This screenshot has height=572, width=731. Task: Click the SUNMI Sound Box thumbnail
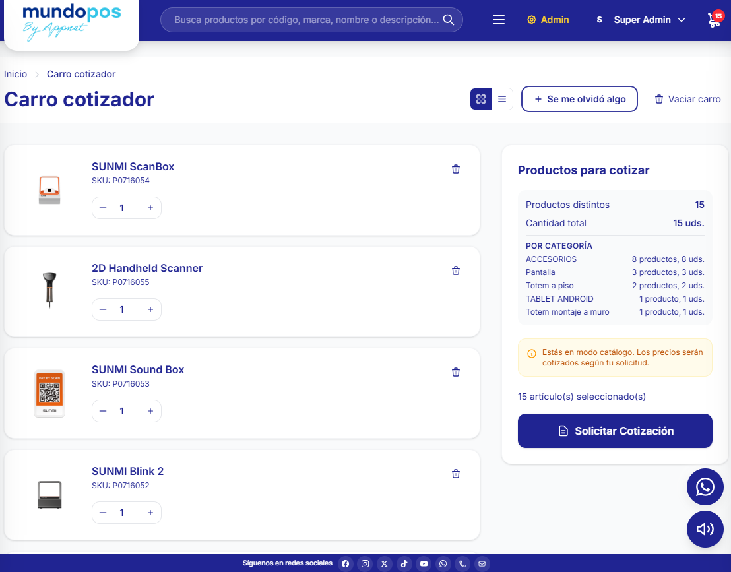click(49, 393)
